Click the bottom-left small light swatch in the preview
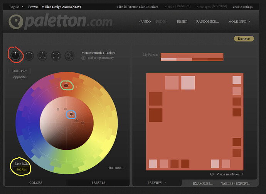The image size is (266, 194). 153,164
